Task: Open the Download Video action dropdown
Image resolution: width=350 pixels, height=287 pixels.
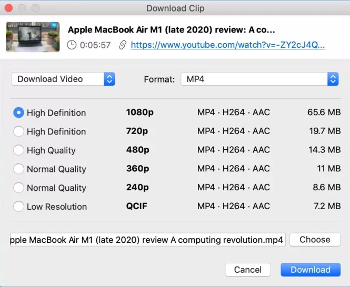Action: pos(63,79)
